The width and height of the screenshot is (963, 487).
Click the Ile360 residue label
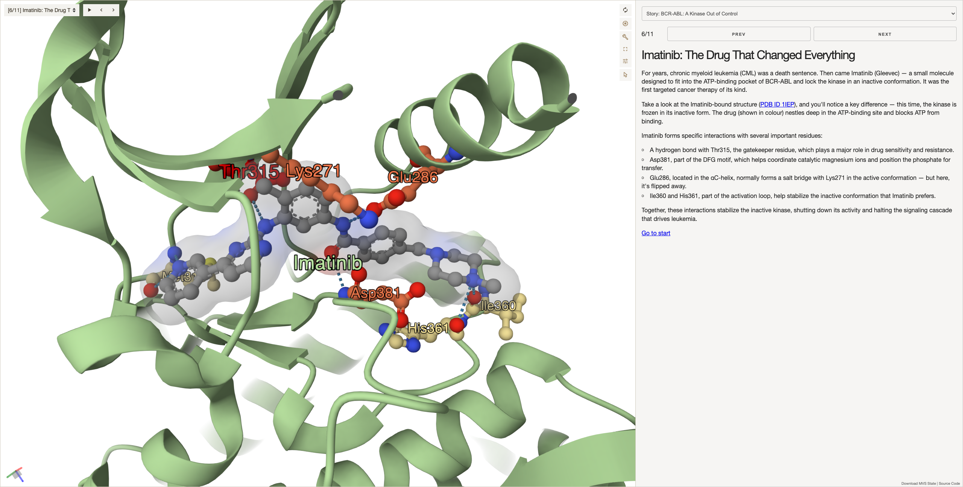[498, 306]
